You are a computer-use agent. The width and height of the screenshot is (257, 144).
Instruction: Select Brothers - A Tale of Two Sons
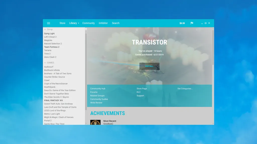click(x=58, y=73)
